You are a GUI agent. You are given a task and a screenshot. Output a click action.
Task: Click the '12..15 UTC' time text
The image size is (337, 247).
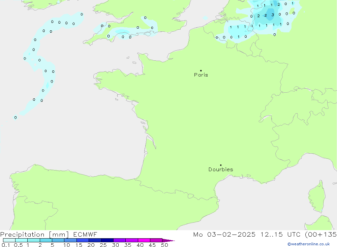pos(280,234)
